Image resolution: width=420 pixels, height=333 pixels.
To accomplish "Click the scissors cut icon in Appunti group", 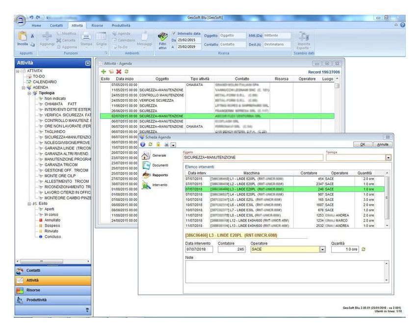I will pyautogui.click(x=32, y=36).
